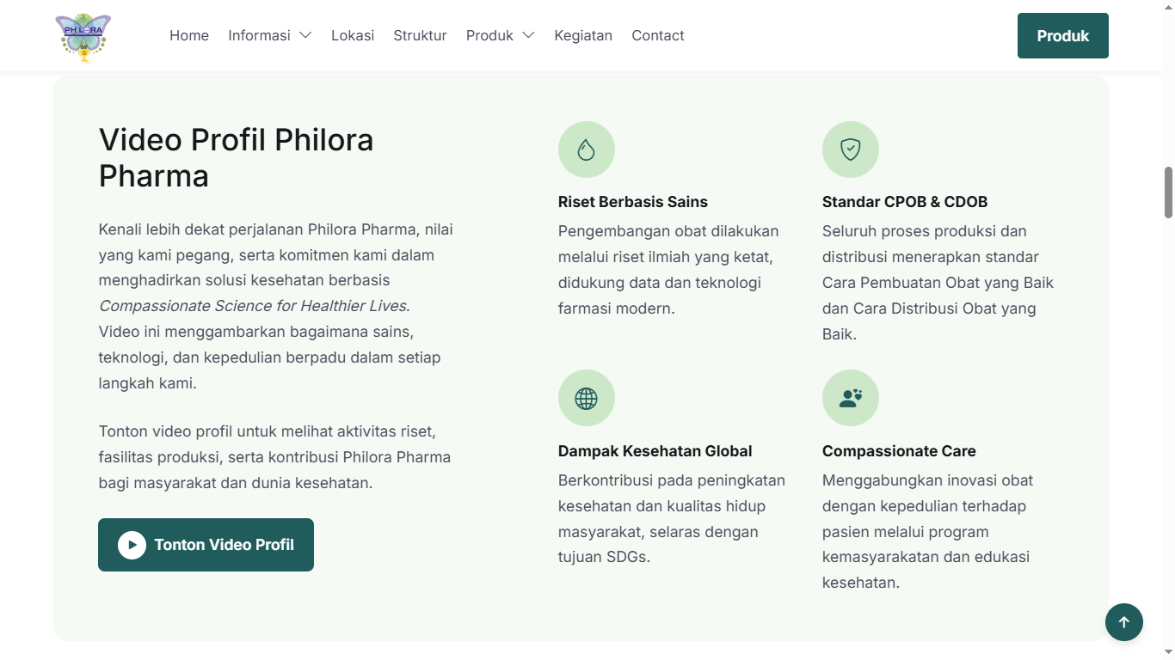The width and height of the screenshot is (1175, 660).
Task: Click the page vertical scrollbar thumb
Action: pos(1168,192)
